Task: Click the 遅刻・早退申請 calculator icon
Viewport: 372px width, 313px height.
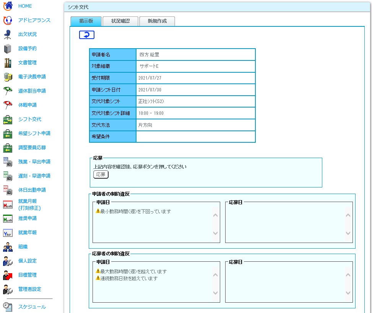Action: 8,176
